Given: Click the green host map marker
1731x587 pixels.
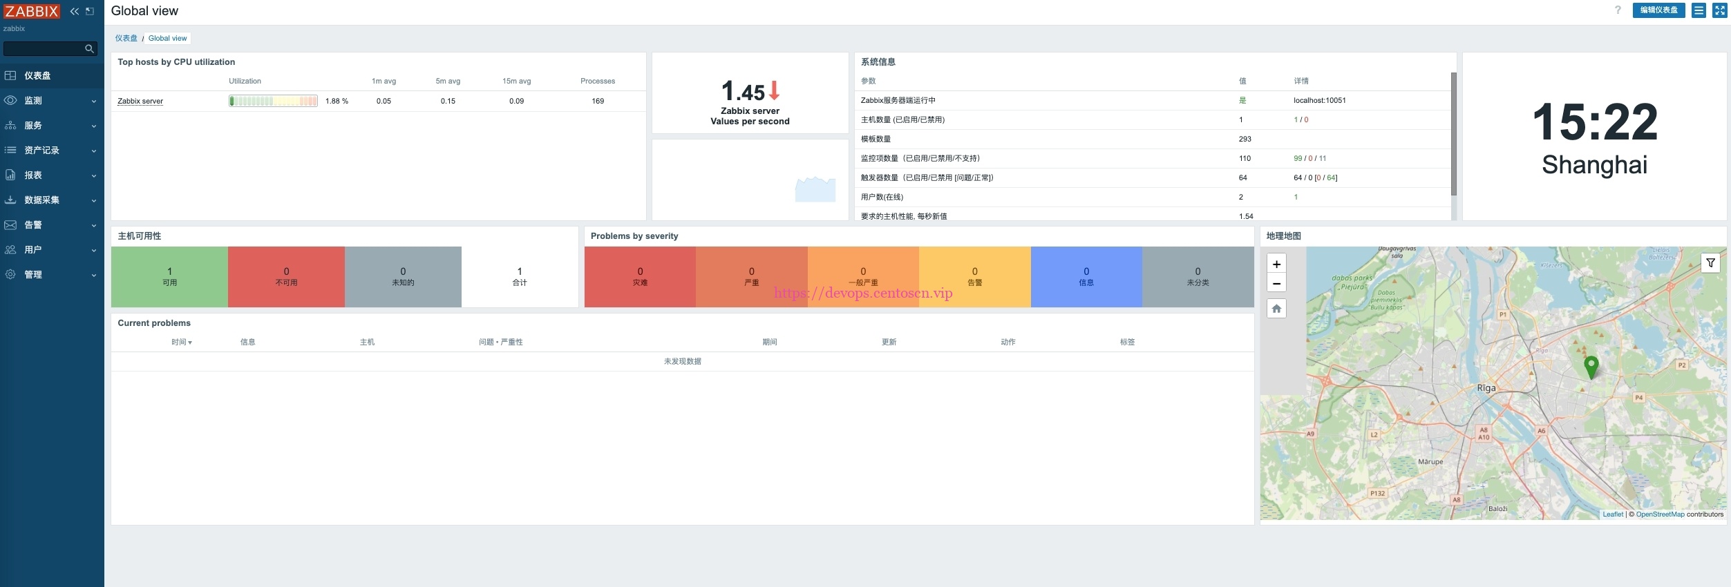Looking at the screenshot, I should [x=1591, y=367].
